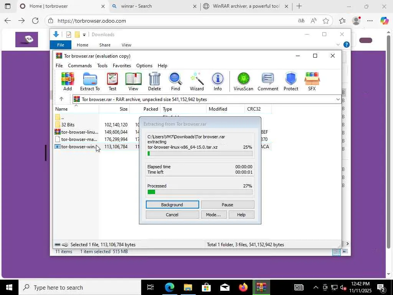Click the Help button in extraction dialog
This screenshot has height=295, width=393.
(241, 215)
